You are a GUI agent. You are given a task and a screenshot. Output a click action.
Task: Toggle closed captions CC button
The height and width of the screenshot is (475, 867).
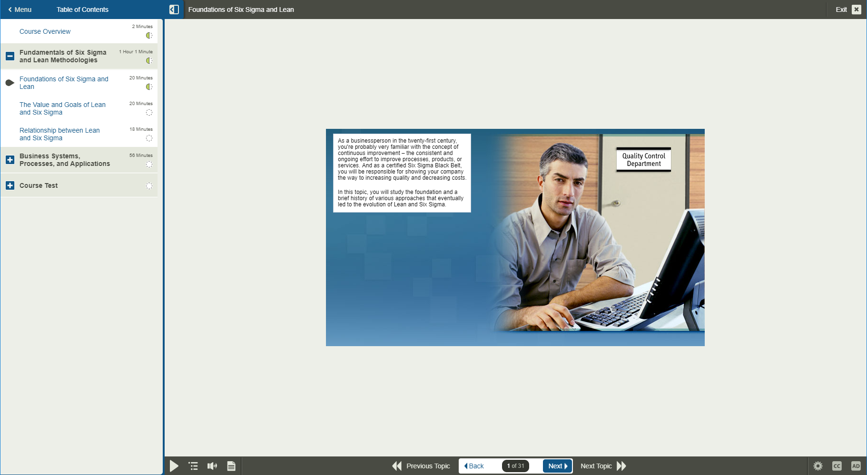coord(837,466)
